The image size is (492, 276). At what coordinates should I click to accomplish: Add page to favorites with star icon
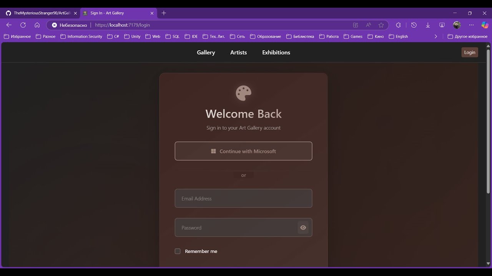tap(381, 25)
